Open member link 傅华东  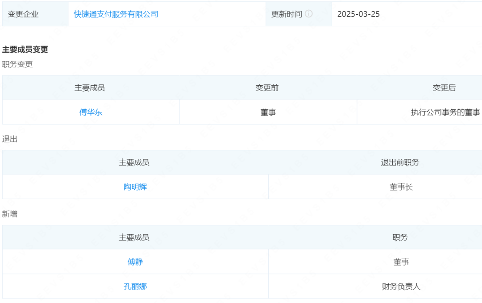[x=91, y=112]
